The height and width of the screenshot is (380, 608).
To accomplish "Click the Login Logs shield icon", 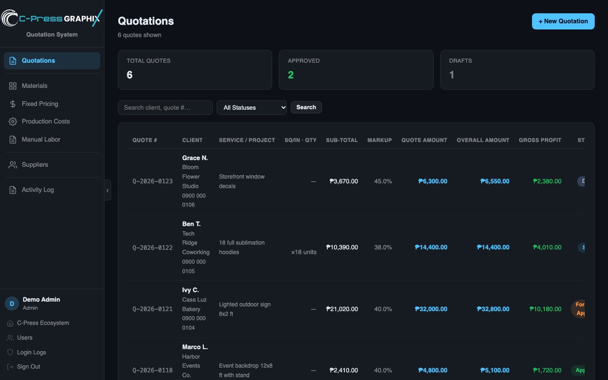I will (10, 352).
